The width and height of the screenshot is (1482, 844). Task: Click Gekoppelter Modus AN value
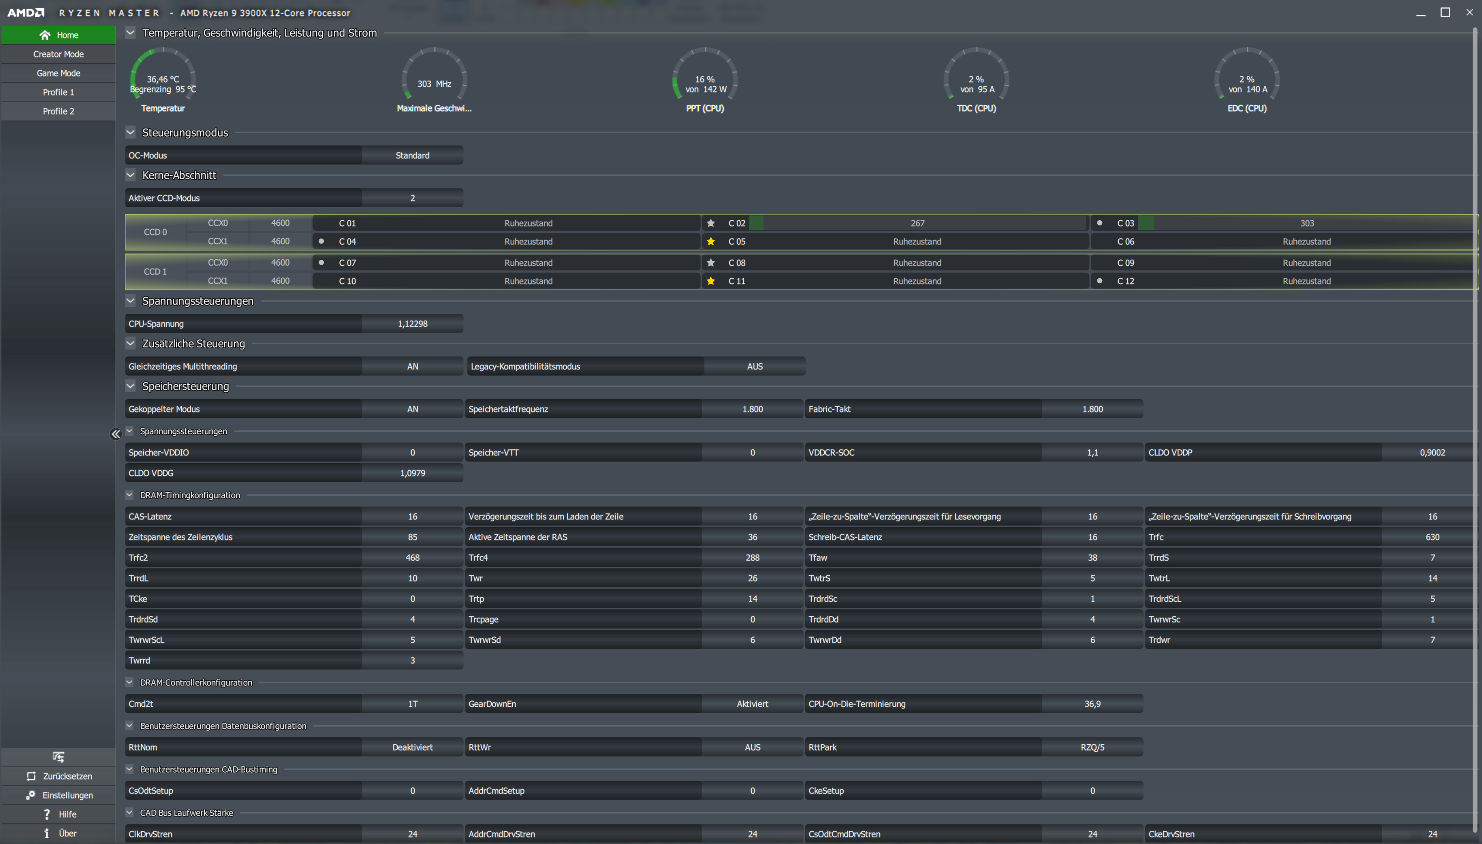[413, 409]
